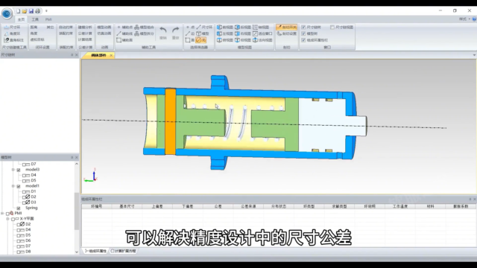The width and height of the screenshot is (477, 268).
Task: Toggle the 模型树 window checkbox in ribbon
Action: [303, 33]
